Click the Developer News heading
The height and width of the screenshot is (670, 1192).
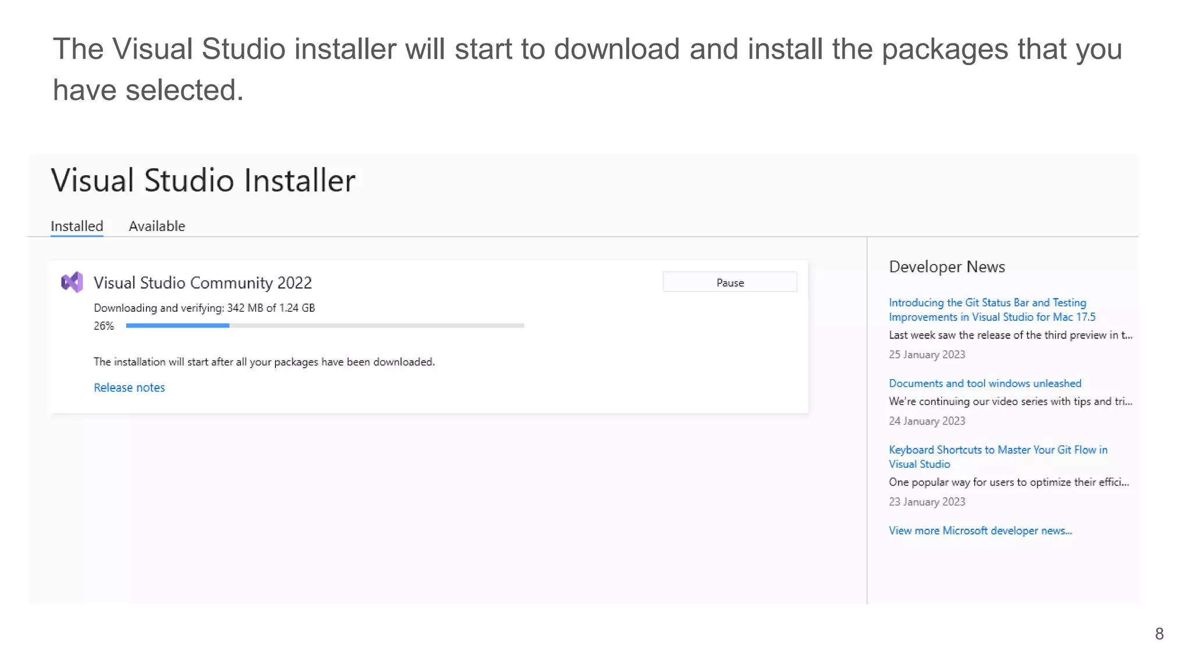(946, 267)
